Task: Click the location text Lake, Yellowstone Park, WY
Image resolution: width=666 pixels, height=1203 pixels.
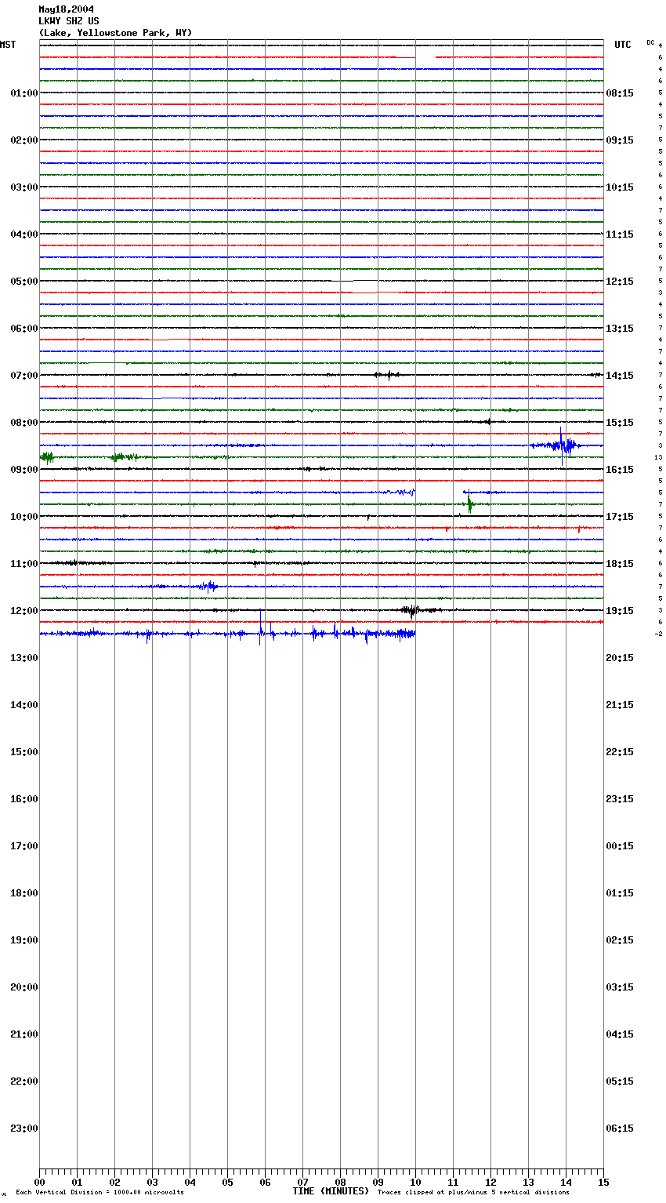Action: point(115,33)
